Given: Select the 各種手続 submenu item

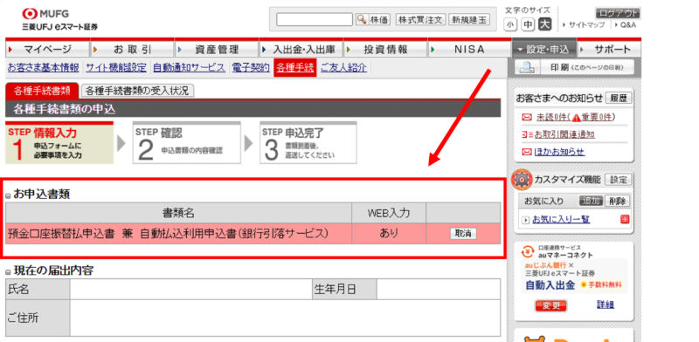Looking at the screenshot, I should (x=295, y=68).
